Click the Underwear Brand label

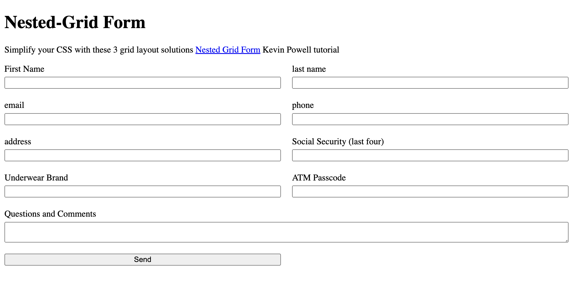point(36,178)
